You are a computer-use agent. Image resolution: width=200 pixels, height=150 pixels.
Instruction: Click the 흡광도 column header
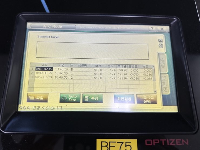point(134,66)
